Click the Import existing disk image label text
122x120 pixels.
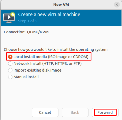(37, 70)
